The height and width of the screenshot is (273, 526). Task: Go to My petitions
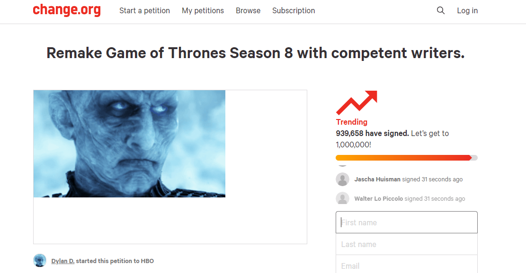click(x=203, y=10)
